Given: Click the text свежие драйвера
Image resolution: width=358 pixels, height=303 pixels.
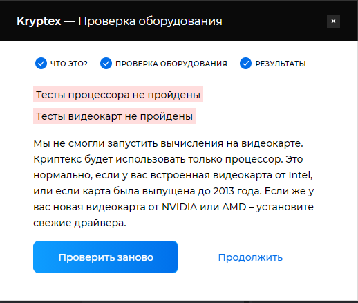Looking at the screenshot, I should (x=79, y=223).
